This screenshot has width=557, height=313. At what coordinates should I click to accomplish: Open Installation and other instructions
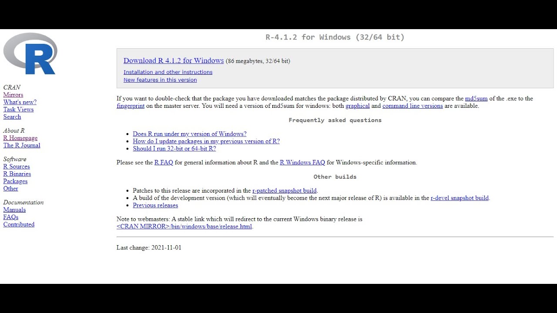[168, 72]
